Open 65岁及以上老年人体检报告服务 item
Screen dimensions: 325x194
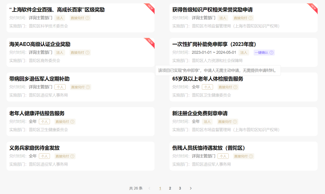[x=208, y=79]
